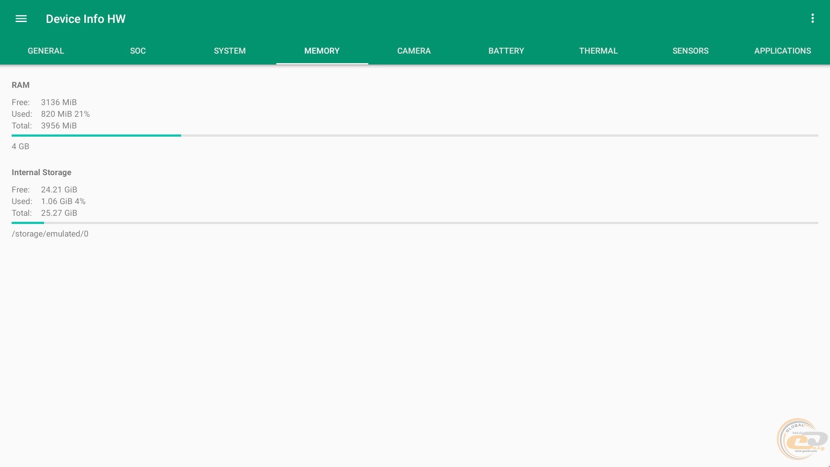Switch to the GENERAL tab
The height and width of the screenshot is (467, 830).
(46, 51)
